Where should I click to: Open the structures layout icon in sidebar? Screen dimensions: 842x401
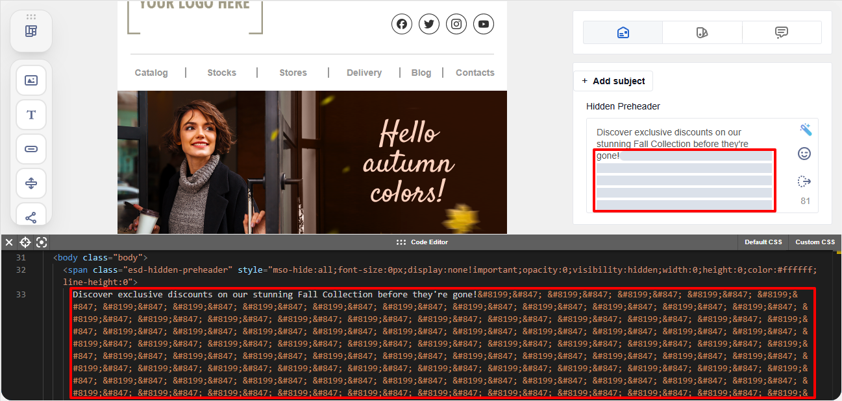coord(31,31)
